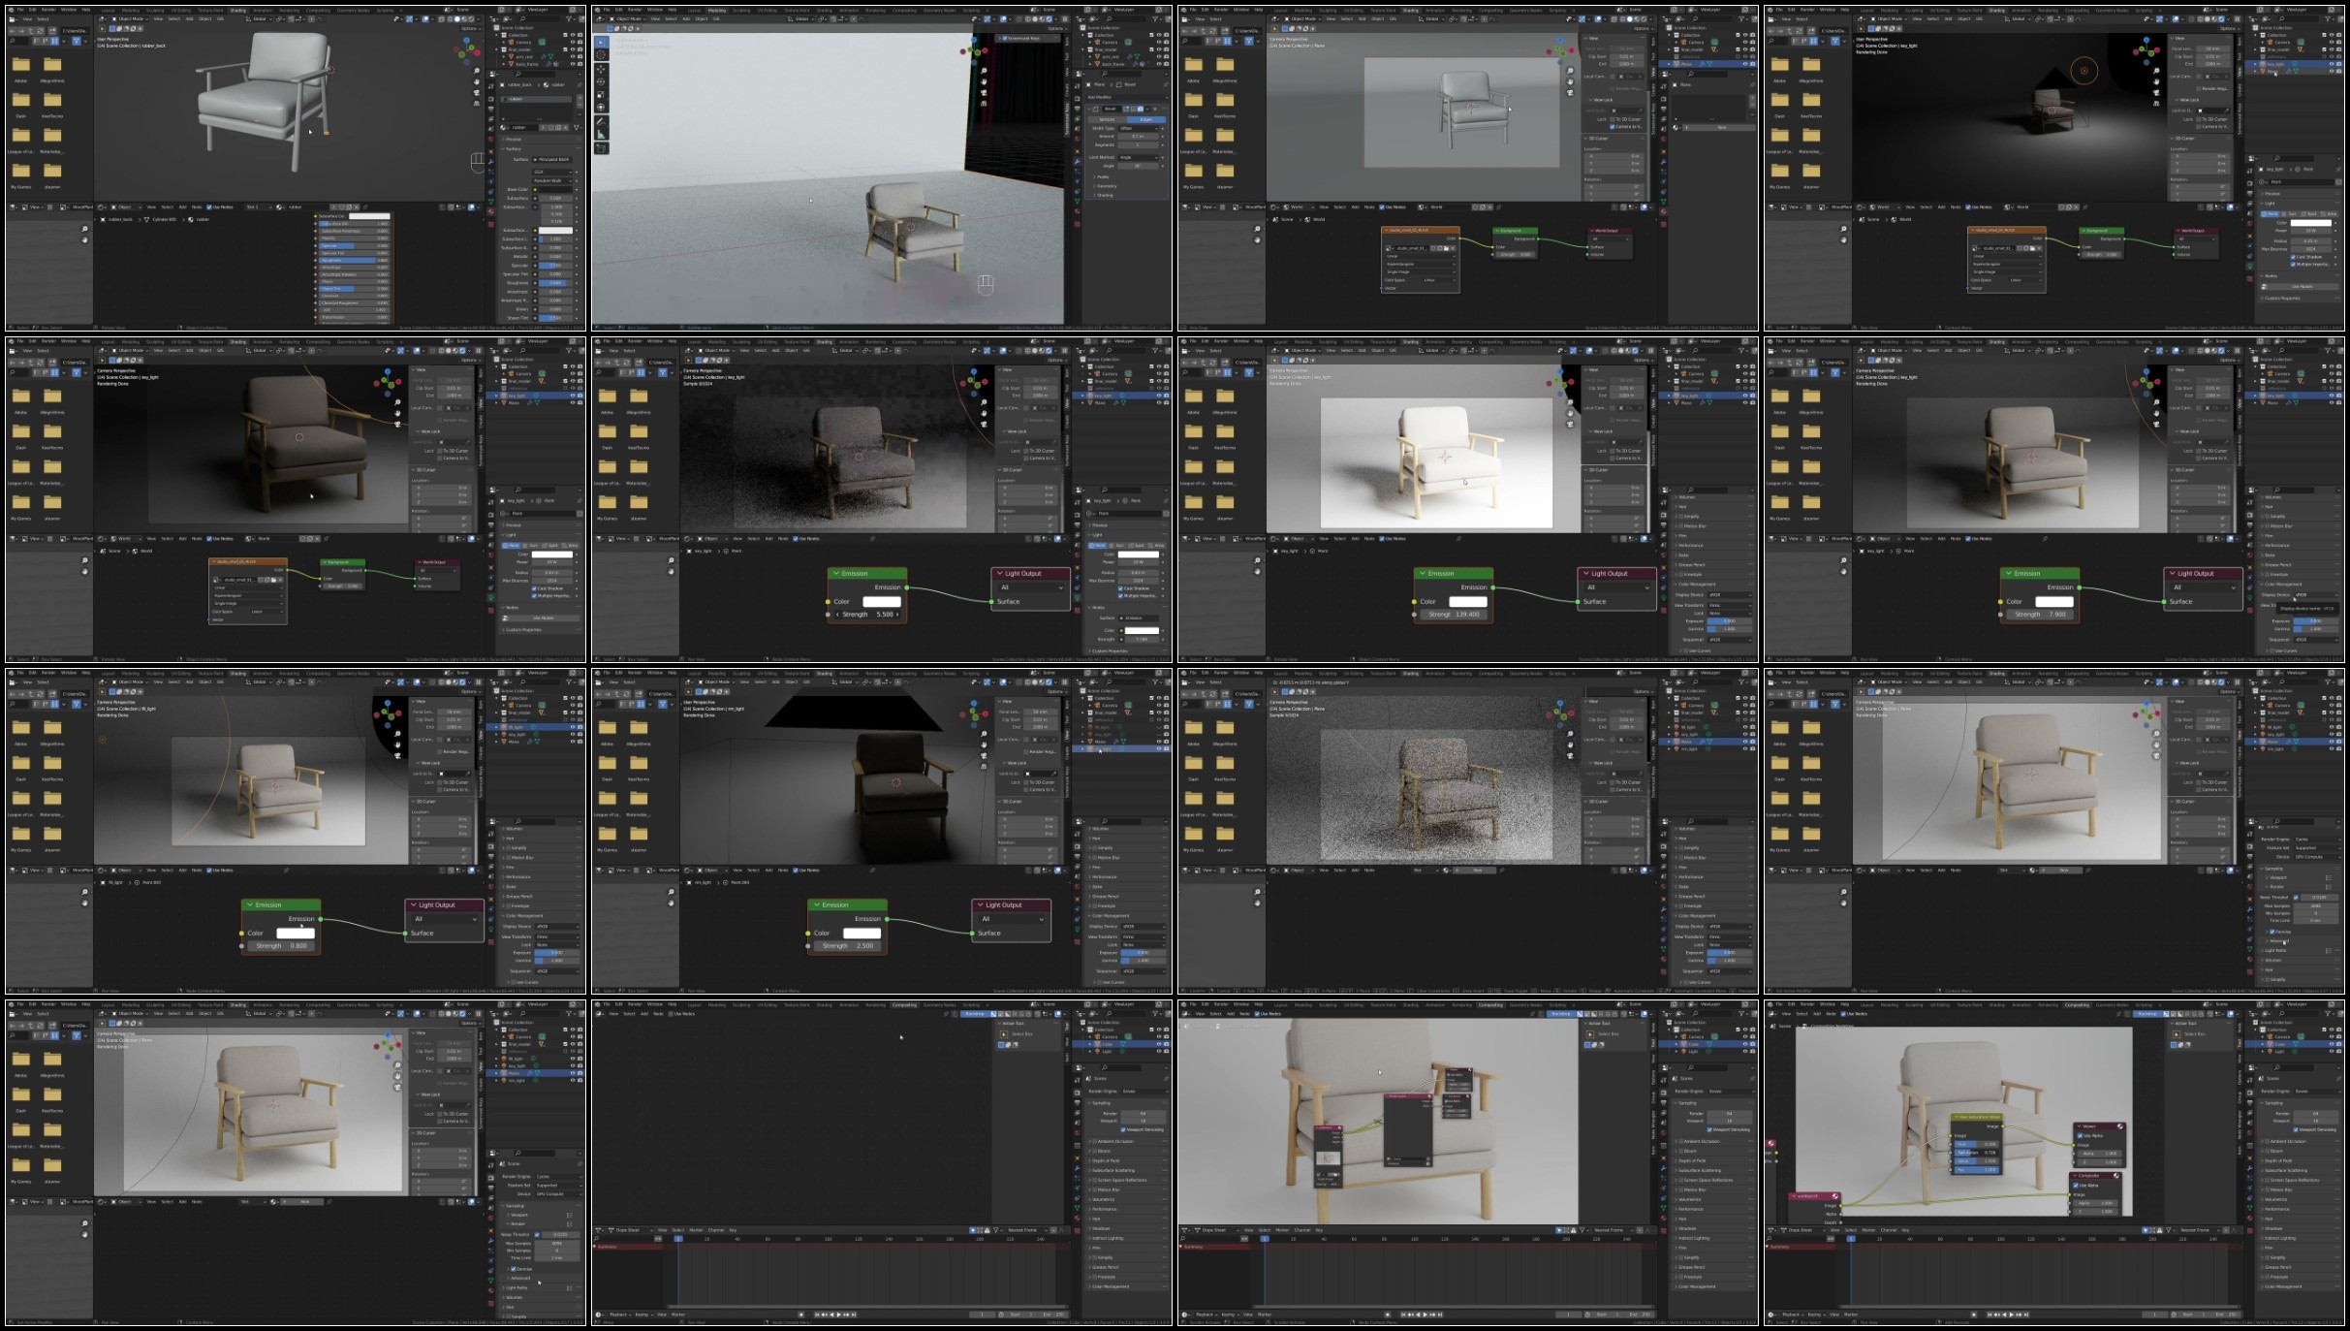Enable rendered shading icon in Strength 5.500 frame
The width and height of the screenshot is (2350, 1331).
pos(1049,351)
